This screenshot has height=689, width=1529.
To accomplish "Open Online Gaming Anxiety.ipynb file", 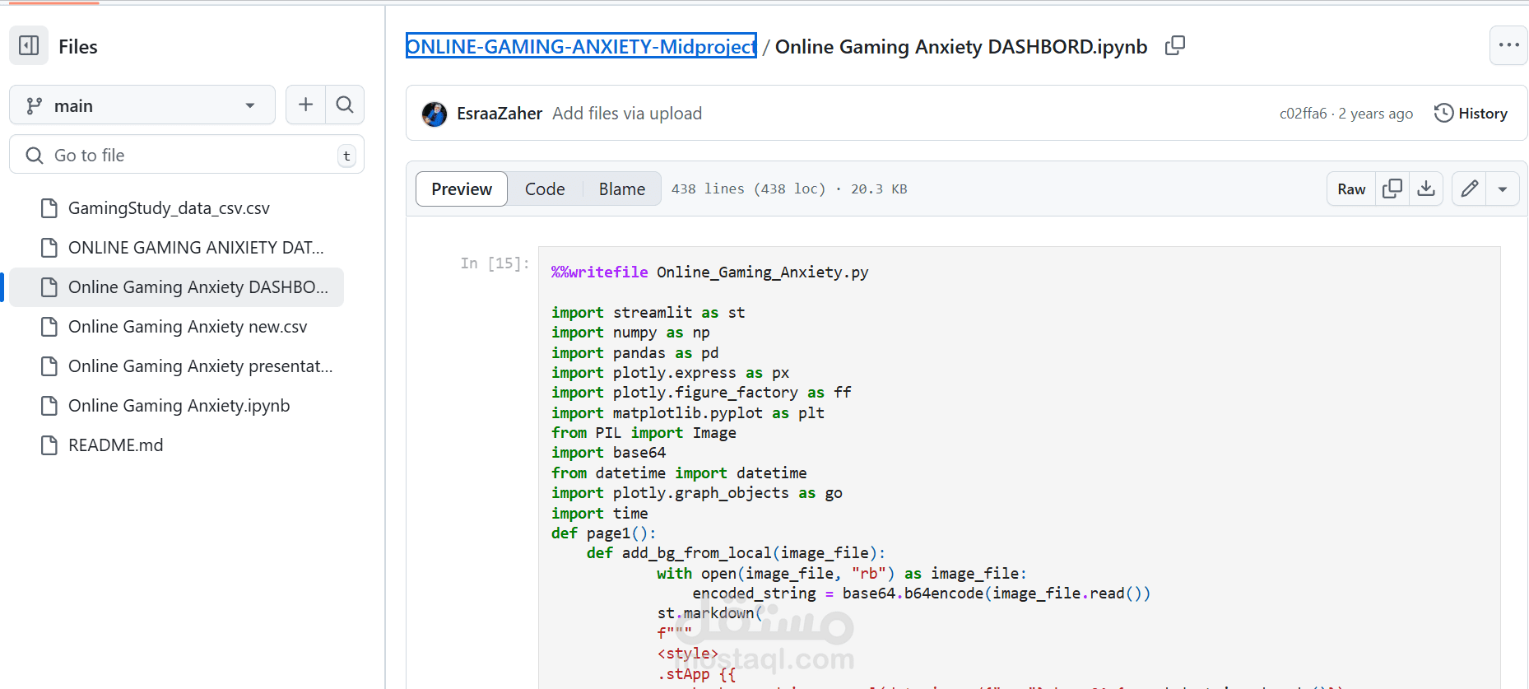I will tap(179, 406).
